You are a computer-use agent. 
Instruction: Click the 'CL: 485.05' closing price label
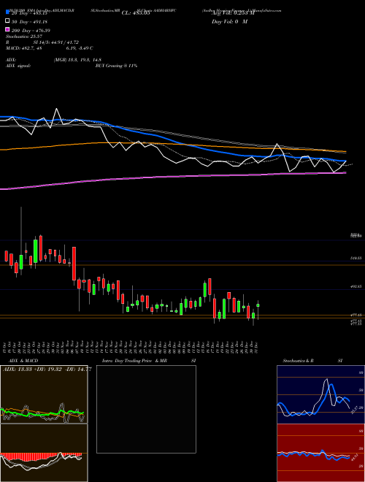[136, 13]
